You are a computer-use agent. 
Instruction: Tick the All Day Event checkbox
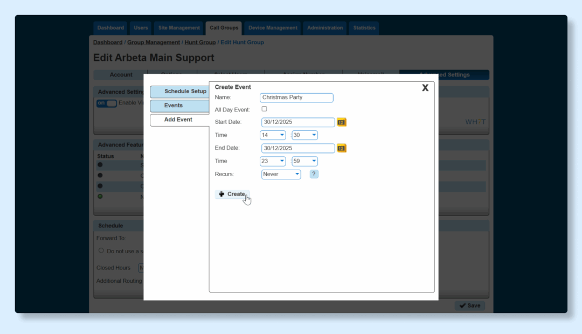pos(264,109)
